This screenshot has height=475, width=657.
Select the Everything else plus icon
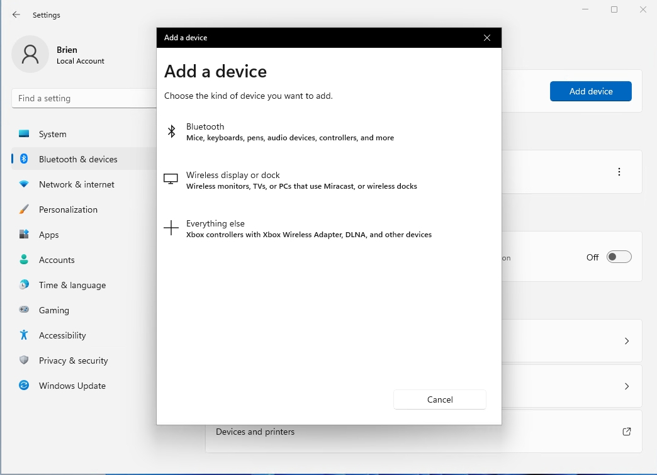pyautogui.click(x=171, y=228)
